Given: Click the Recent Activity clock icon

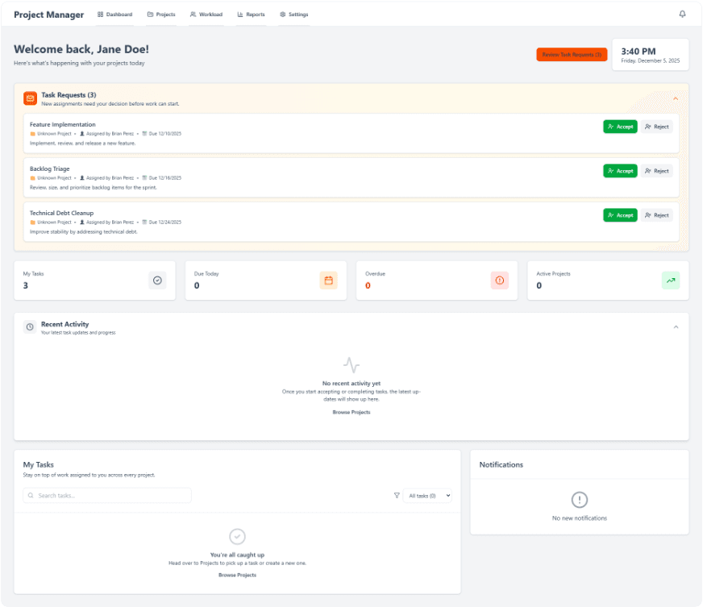Looking at the screenshot, I should 30,326.
